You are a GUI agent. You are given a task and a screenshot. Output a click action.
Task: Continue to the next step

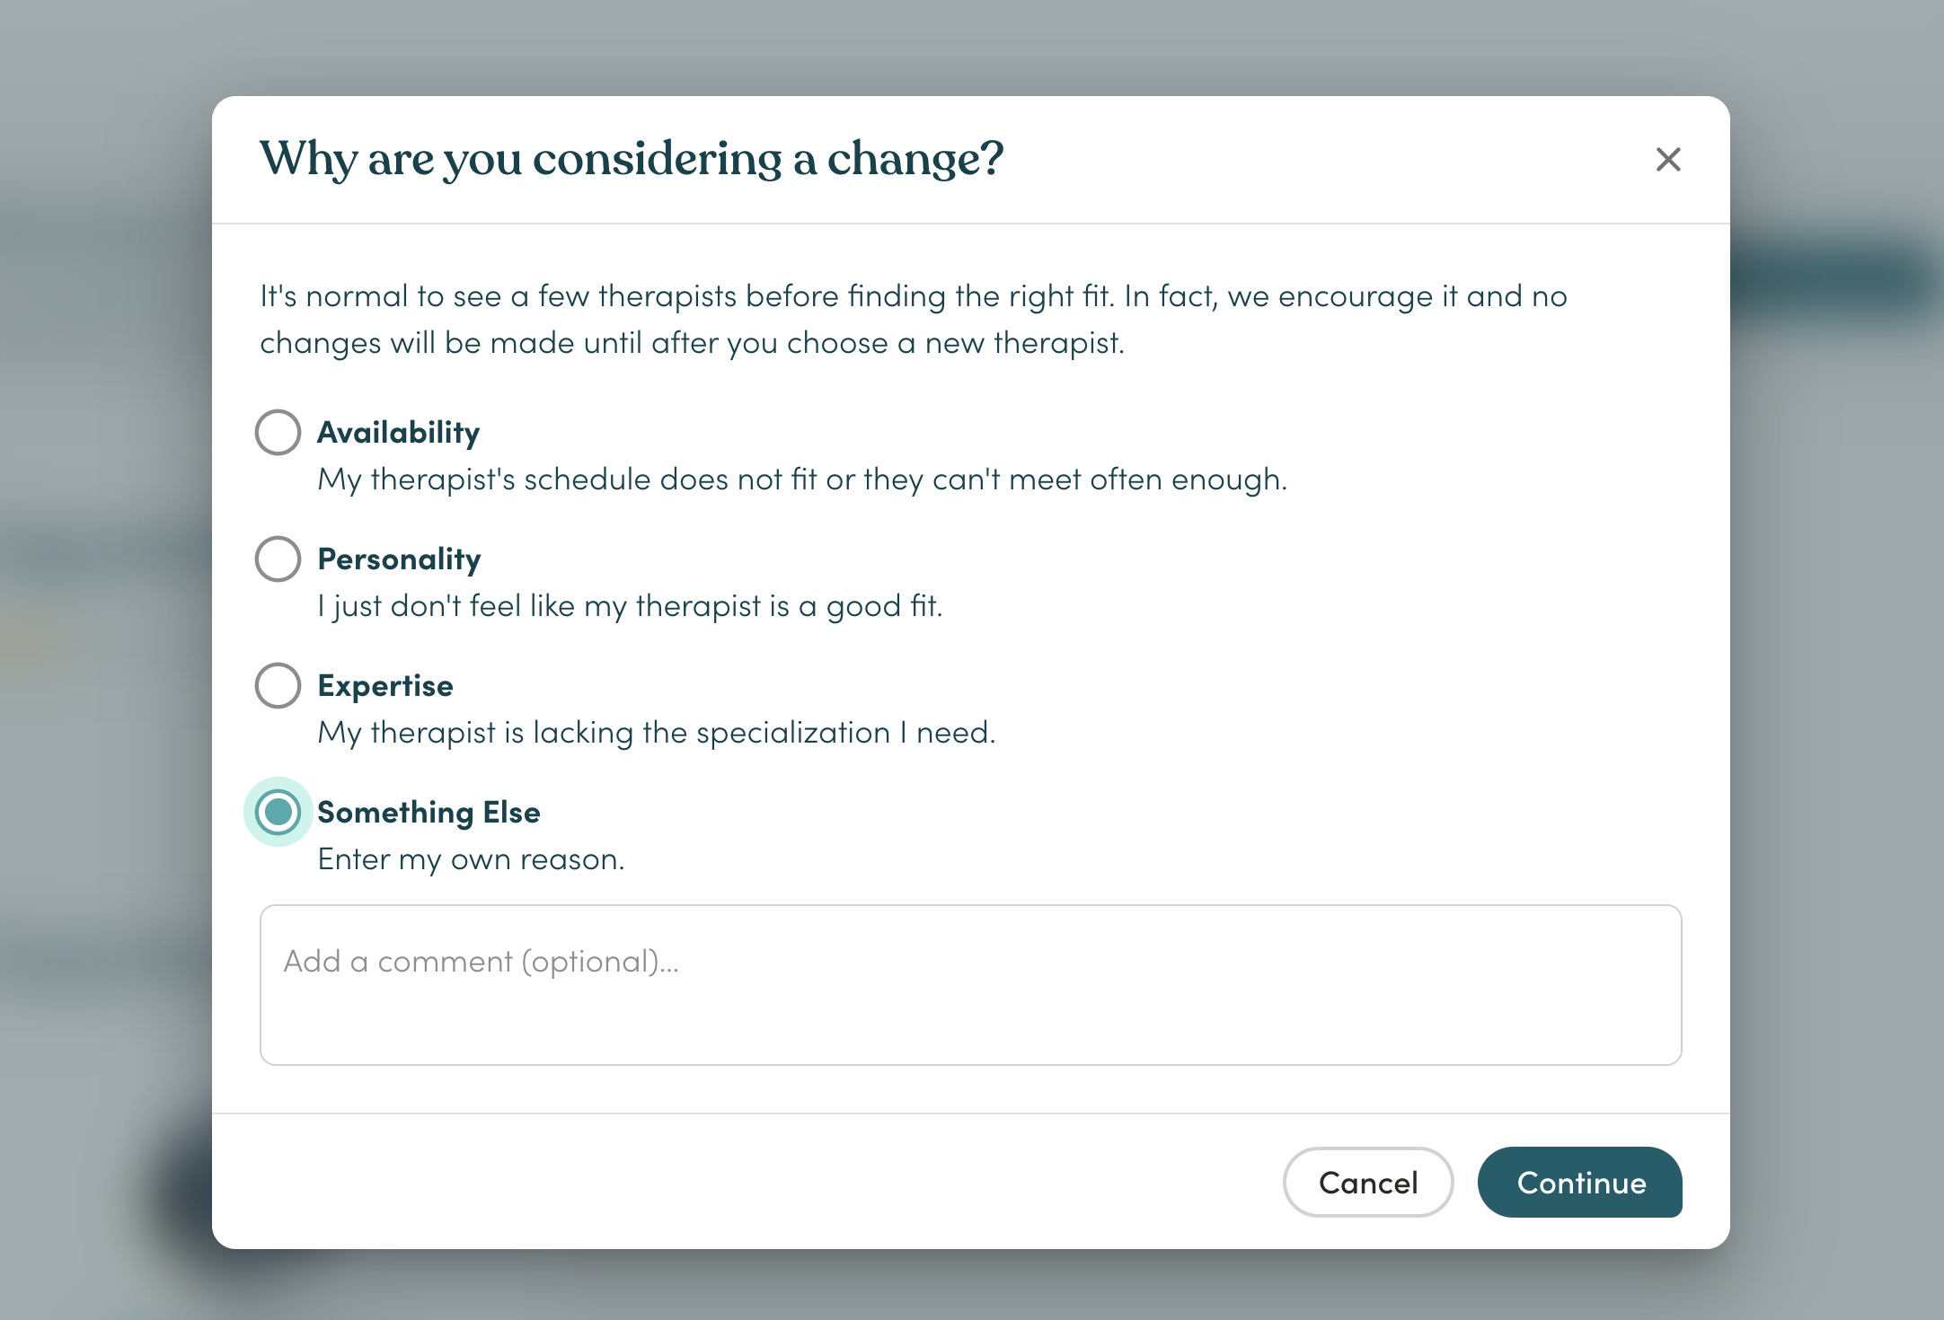point(1580,1183)
